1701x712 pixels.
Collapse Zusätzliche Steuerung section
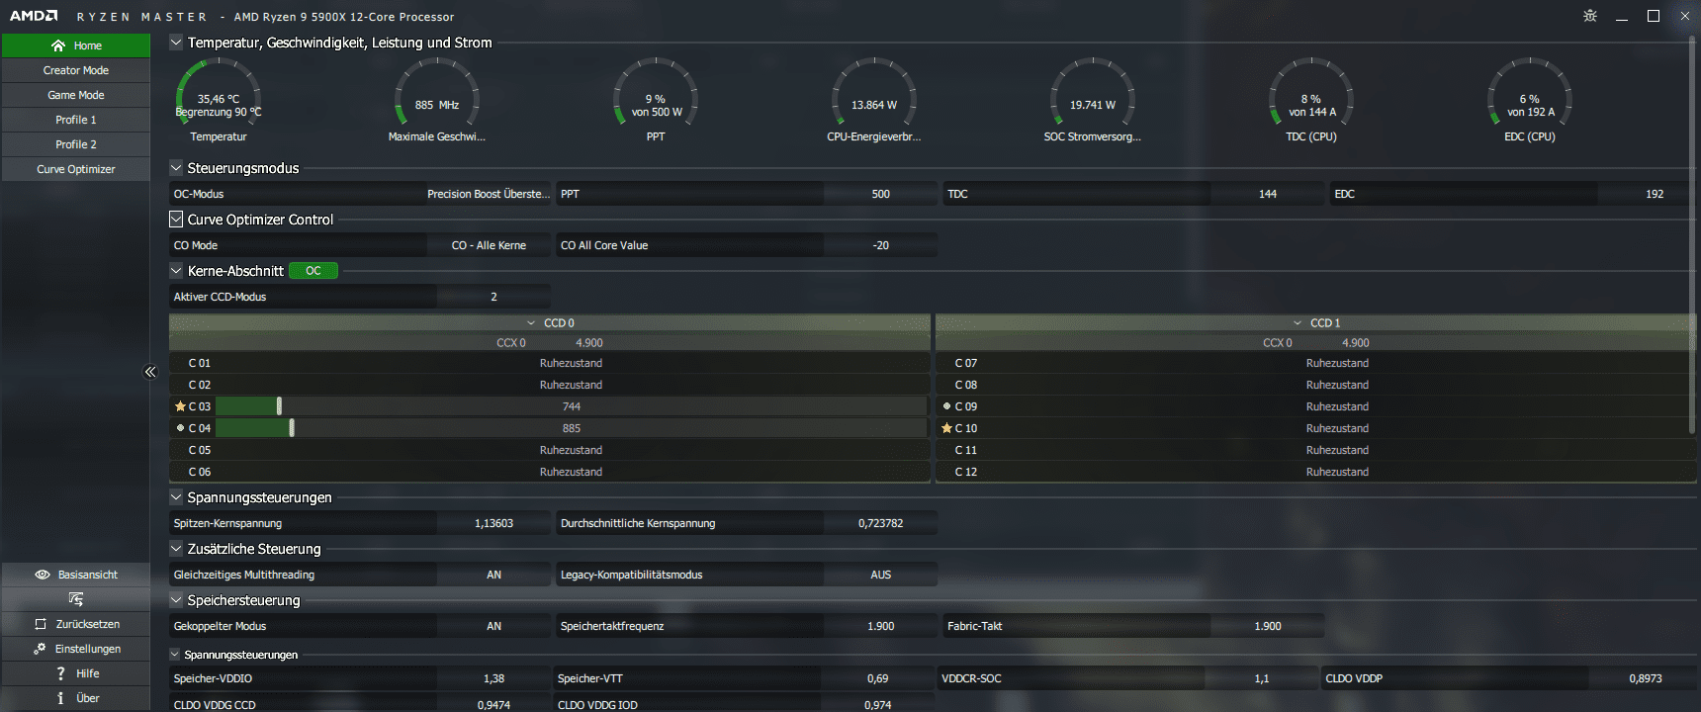176,549
